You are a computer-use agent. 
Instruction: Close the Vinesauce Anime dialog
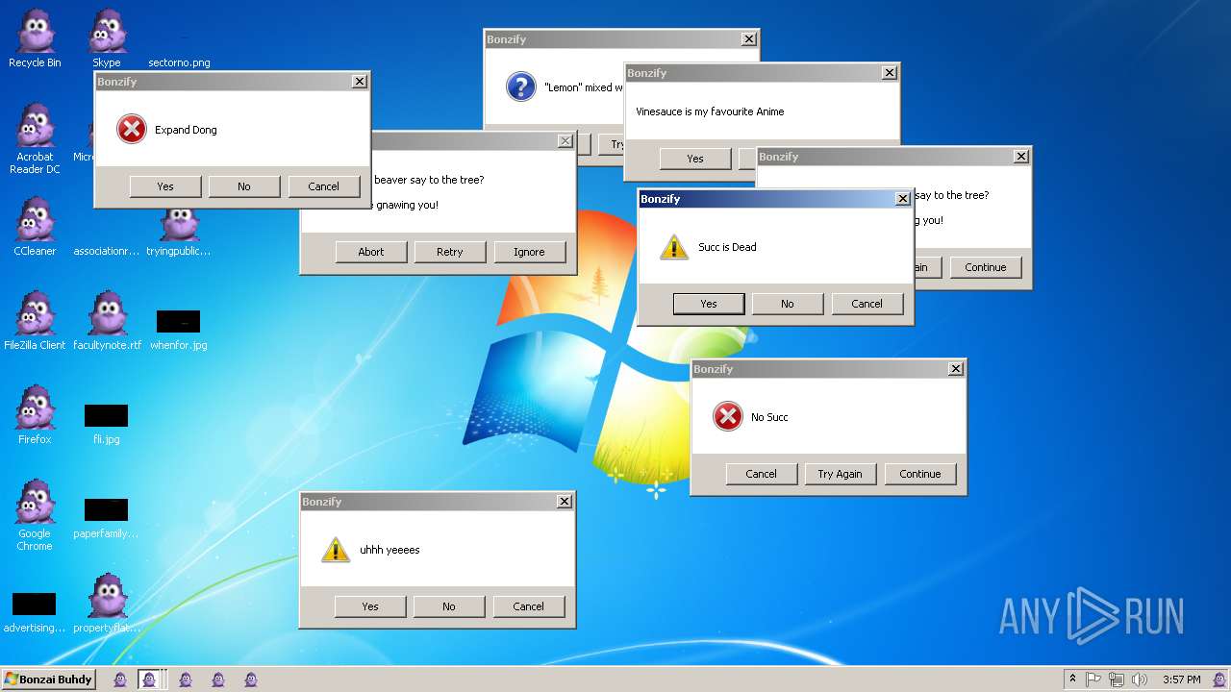(x=890, y=73)
